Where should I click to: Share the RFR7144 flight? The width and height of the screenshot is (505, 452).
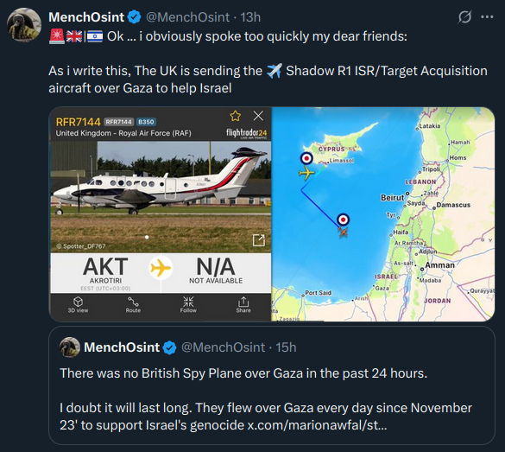243,305
